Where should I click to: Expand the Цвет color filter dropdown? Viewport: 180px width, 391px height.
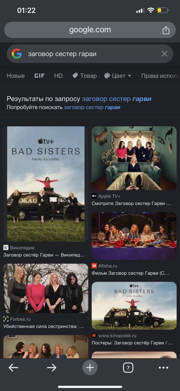[118, 76]
